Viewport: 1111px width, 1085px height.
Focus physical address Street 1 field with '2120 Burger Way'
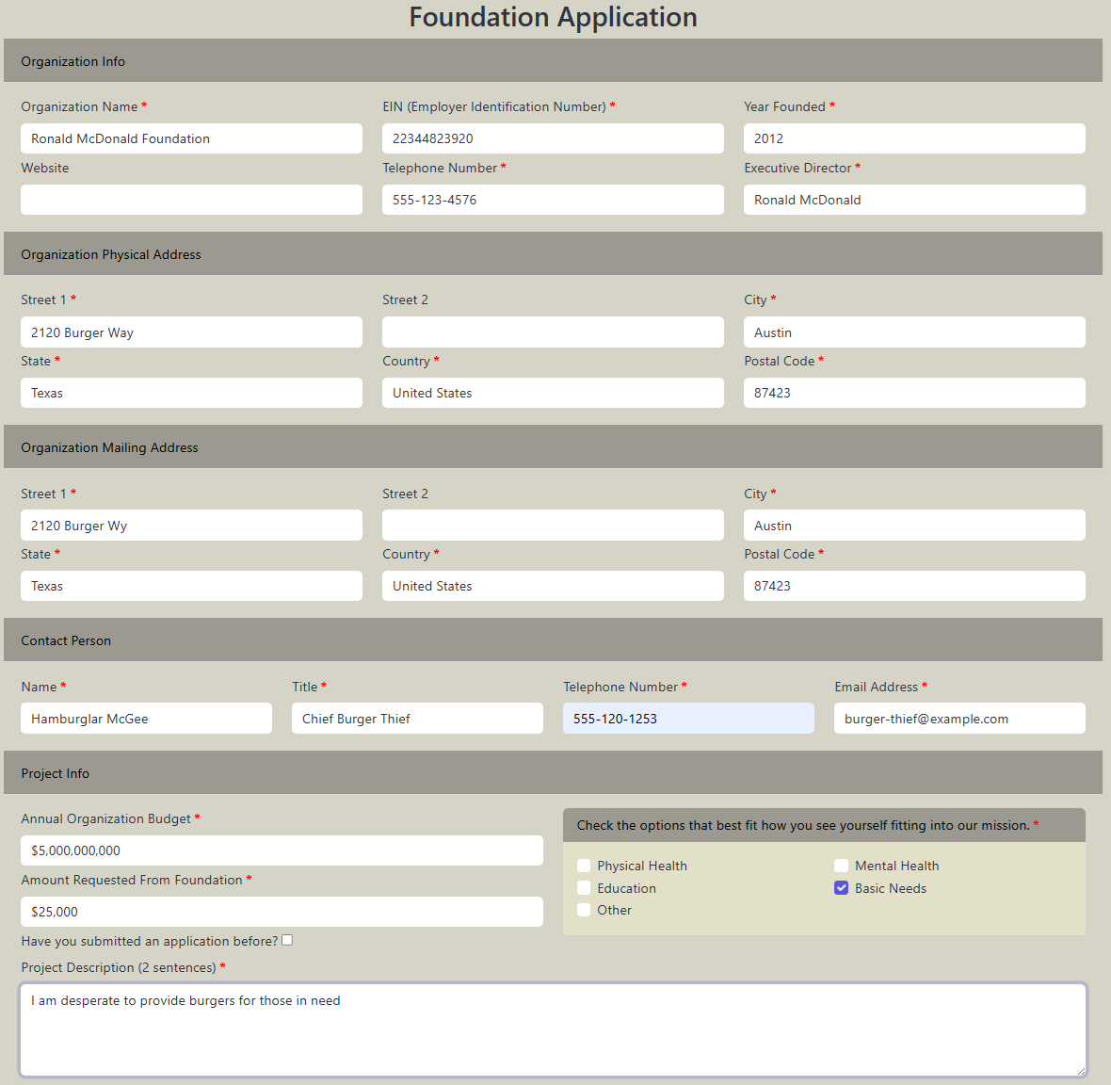click(191, 332)
